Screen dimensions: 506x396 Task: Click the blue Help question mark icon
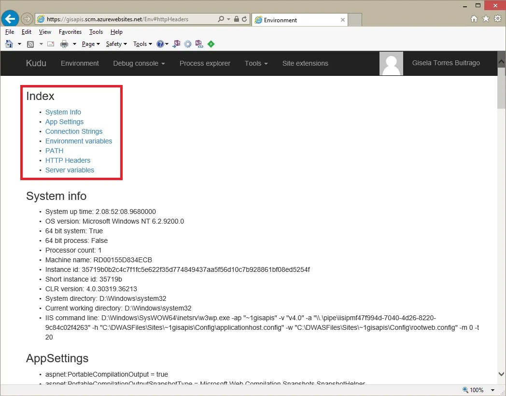160,44
